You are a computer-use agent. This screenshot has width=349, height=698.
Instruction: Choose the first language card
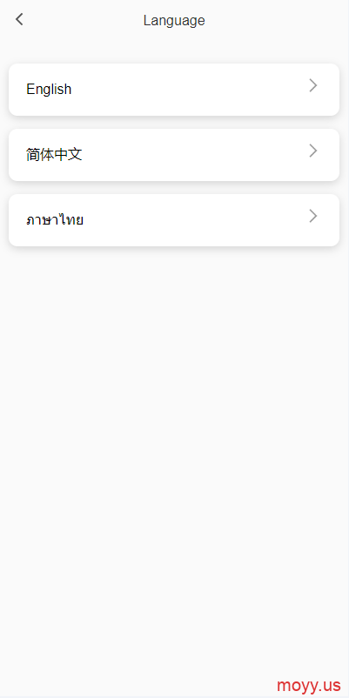click(174, 90)
